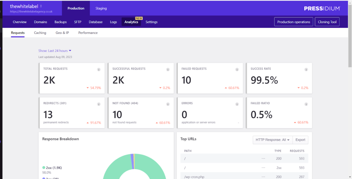The image size is (352, 179).
Task: Export the Top URLs list
Action: 300,140
